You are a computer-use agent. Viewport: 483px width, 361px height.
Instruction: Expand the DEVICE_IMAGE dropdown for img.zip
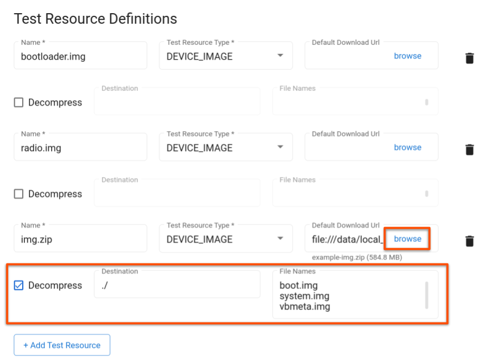[x=281, y=239]
